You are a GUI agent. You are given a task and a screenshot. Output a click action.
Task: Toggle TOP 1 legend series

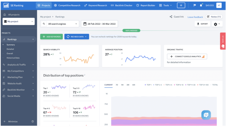point(148,85)
